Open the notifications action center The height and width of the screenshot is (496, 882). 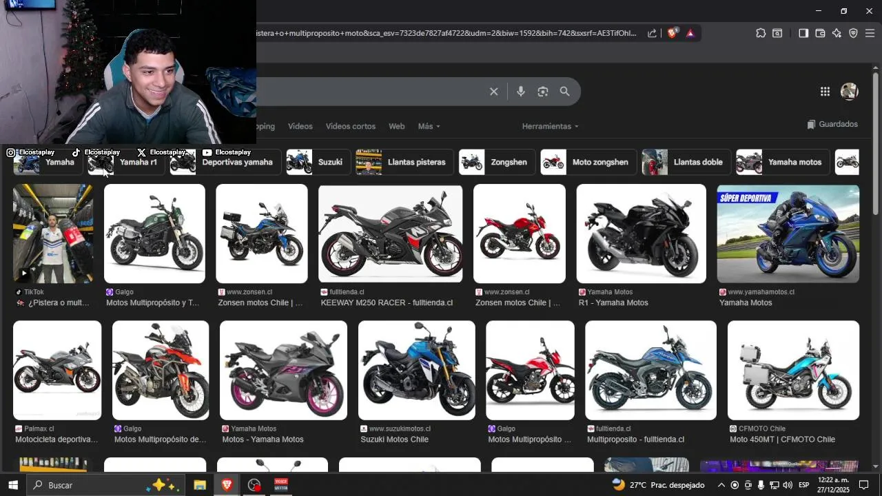[x=863, y=485]
